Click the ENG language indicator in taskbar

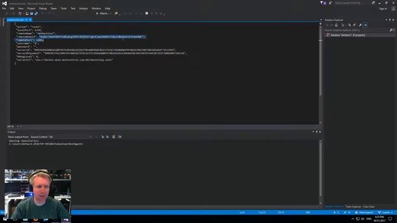(x=369, y=219)
